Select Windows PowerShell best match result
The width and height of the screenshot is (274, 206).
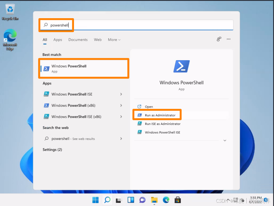pos(84,68)
